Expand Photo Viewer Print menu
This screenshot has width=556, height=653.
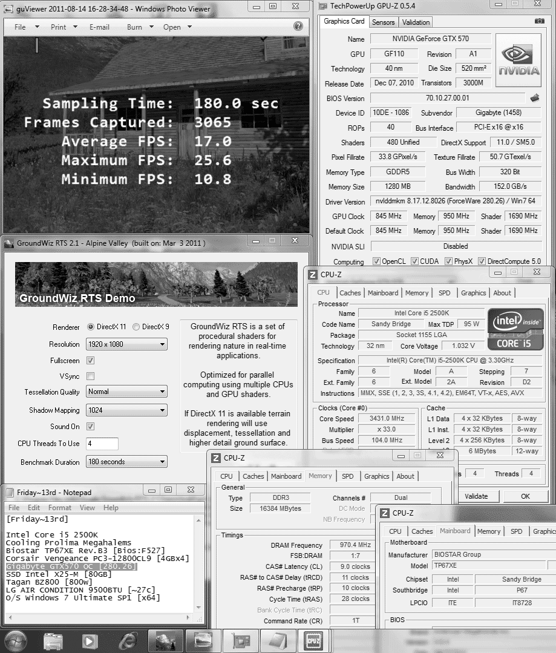point(64,27)
